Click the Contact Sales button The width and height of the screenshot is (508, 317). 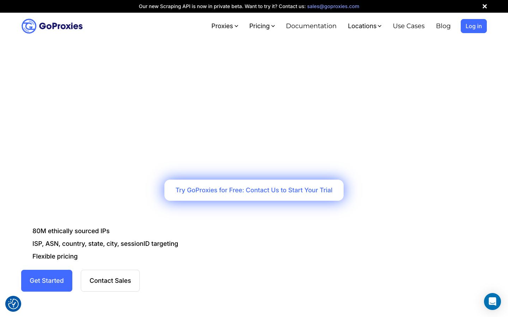click(110, 281)
